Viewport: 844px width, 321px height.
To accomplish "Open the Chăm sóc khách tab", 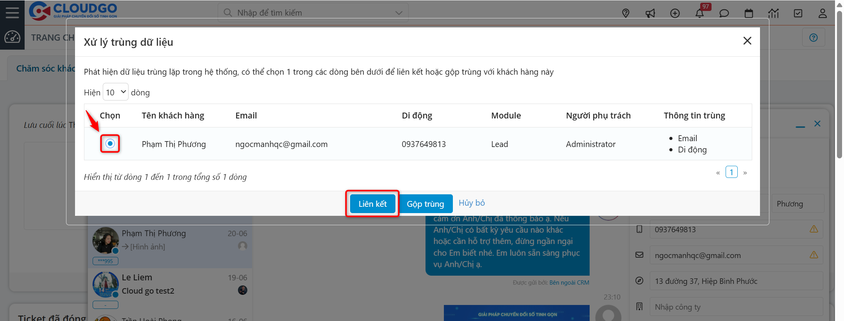I will 45,68.
